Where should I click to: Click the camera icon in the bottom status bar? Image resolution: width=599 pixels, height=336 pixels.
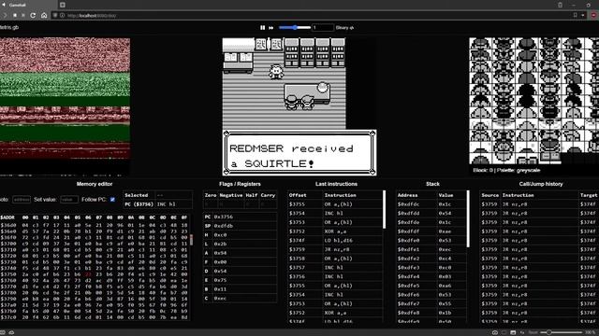pos(495,332)
